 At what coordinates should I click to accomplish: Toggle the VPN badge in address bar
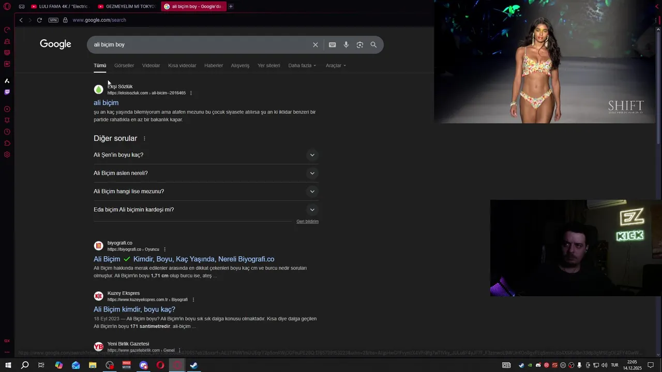pyautogui.click(x=53, y=20)
